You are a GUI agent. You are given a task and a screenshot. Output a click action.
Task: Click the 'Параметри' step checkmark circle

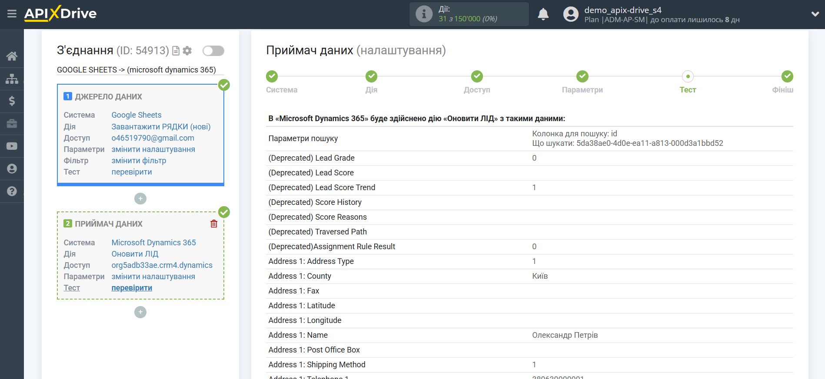point(582,76)
